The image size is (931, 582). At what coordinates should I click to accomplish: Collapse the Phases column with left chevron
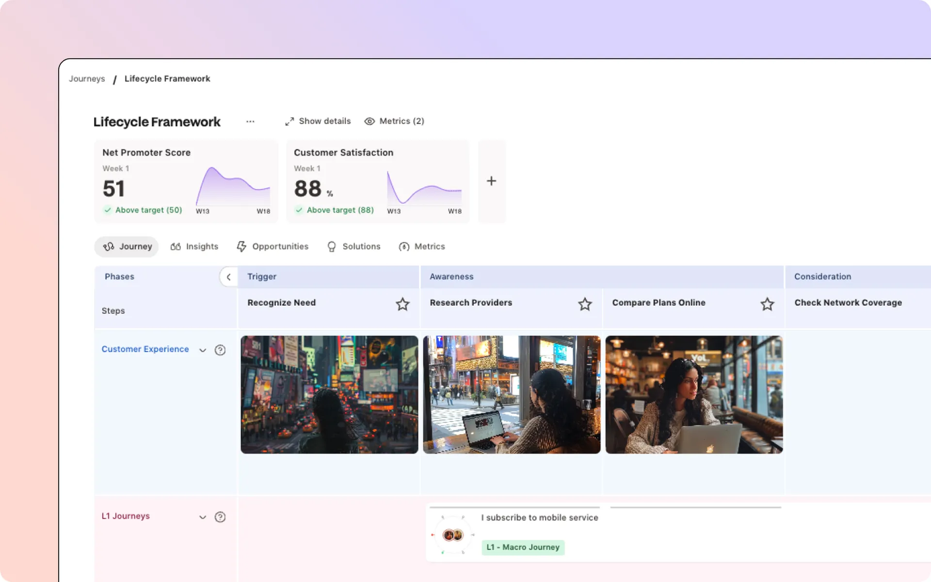point(228,277)
